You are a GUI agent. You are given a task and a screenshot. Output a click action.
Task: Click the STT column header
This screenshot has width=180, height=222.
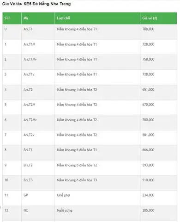(x=7, y=18)
